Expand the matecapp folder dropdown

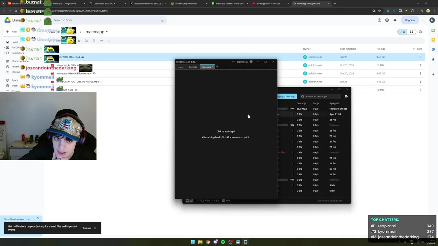point(107,32)
